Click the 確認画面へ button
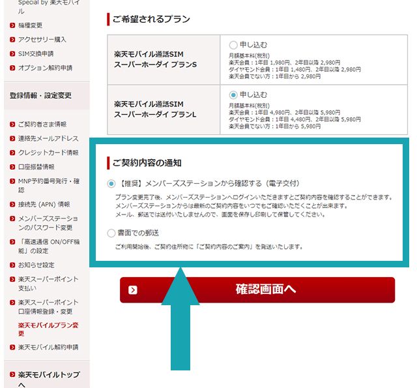Screen dimensions: 417x388 click(257, 290)
